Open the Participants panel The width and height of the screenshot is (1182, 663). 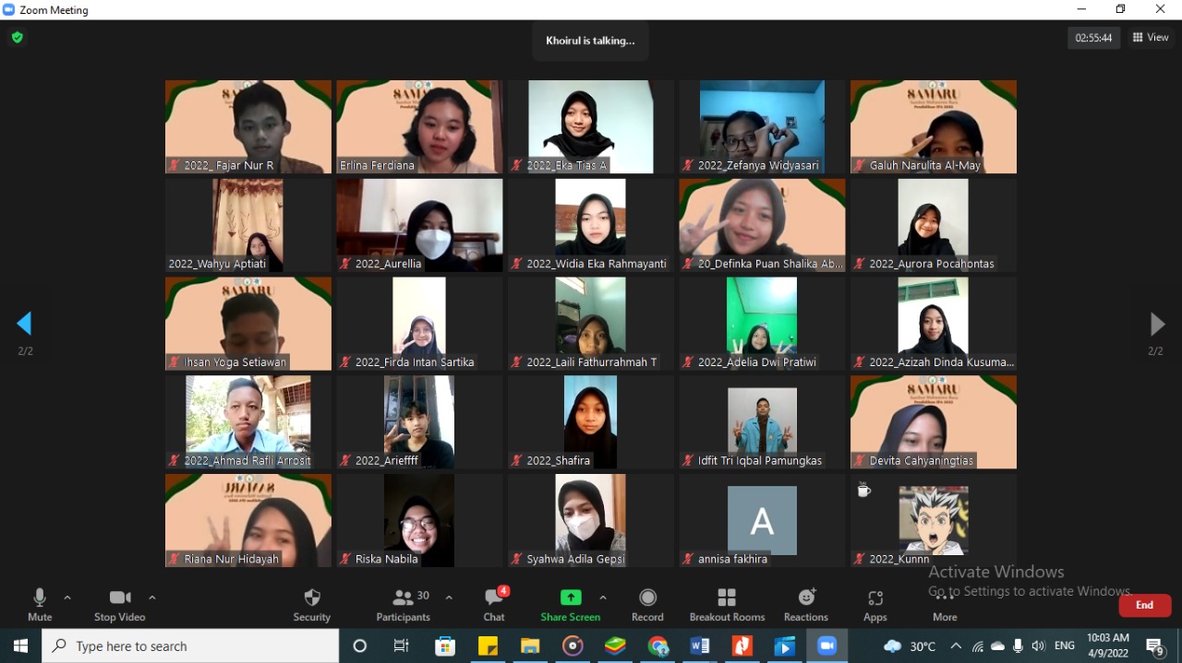(404, 604)
